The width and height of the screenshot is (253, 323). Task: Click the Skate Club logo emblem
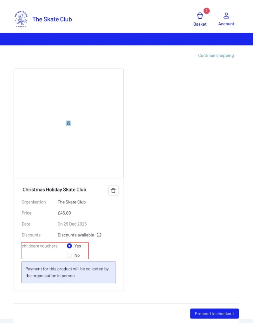coord(21,19)
